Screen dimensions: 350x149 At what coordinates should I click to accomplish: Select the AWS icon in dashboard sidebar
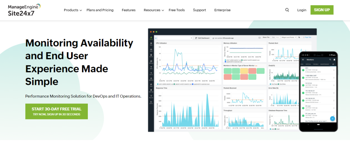coord(151,68)
